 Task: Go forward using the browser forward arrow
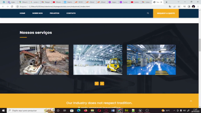(x=8, y=7)
